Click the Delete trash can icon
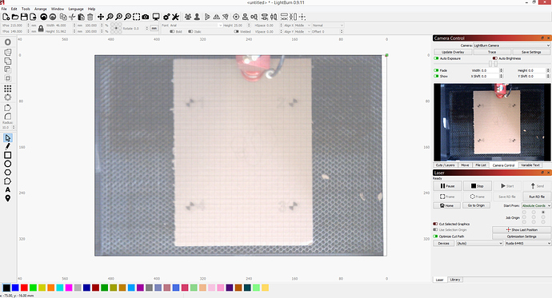Screen dimensions: 552x298 [x=90, y=17]
